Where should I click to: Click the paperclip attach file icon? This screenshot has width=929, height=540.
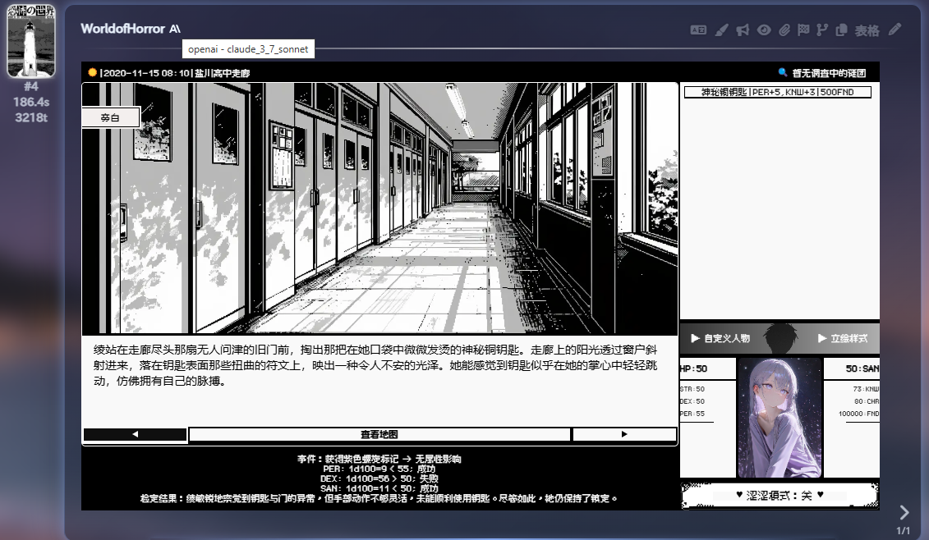click(x=784, y=30)
